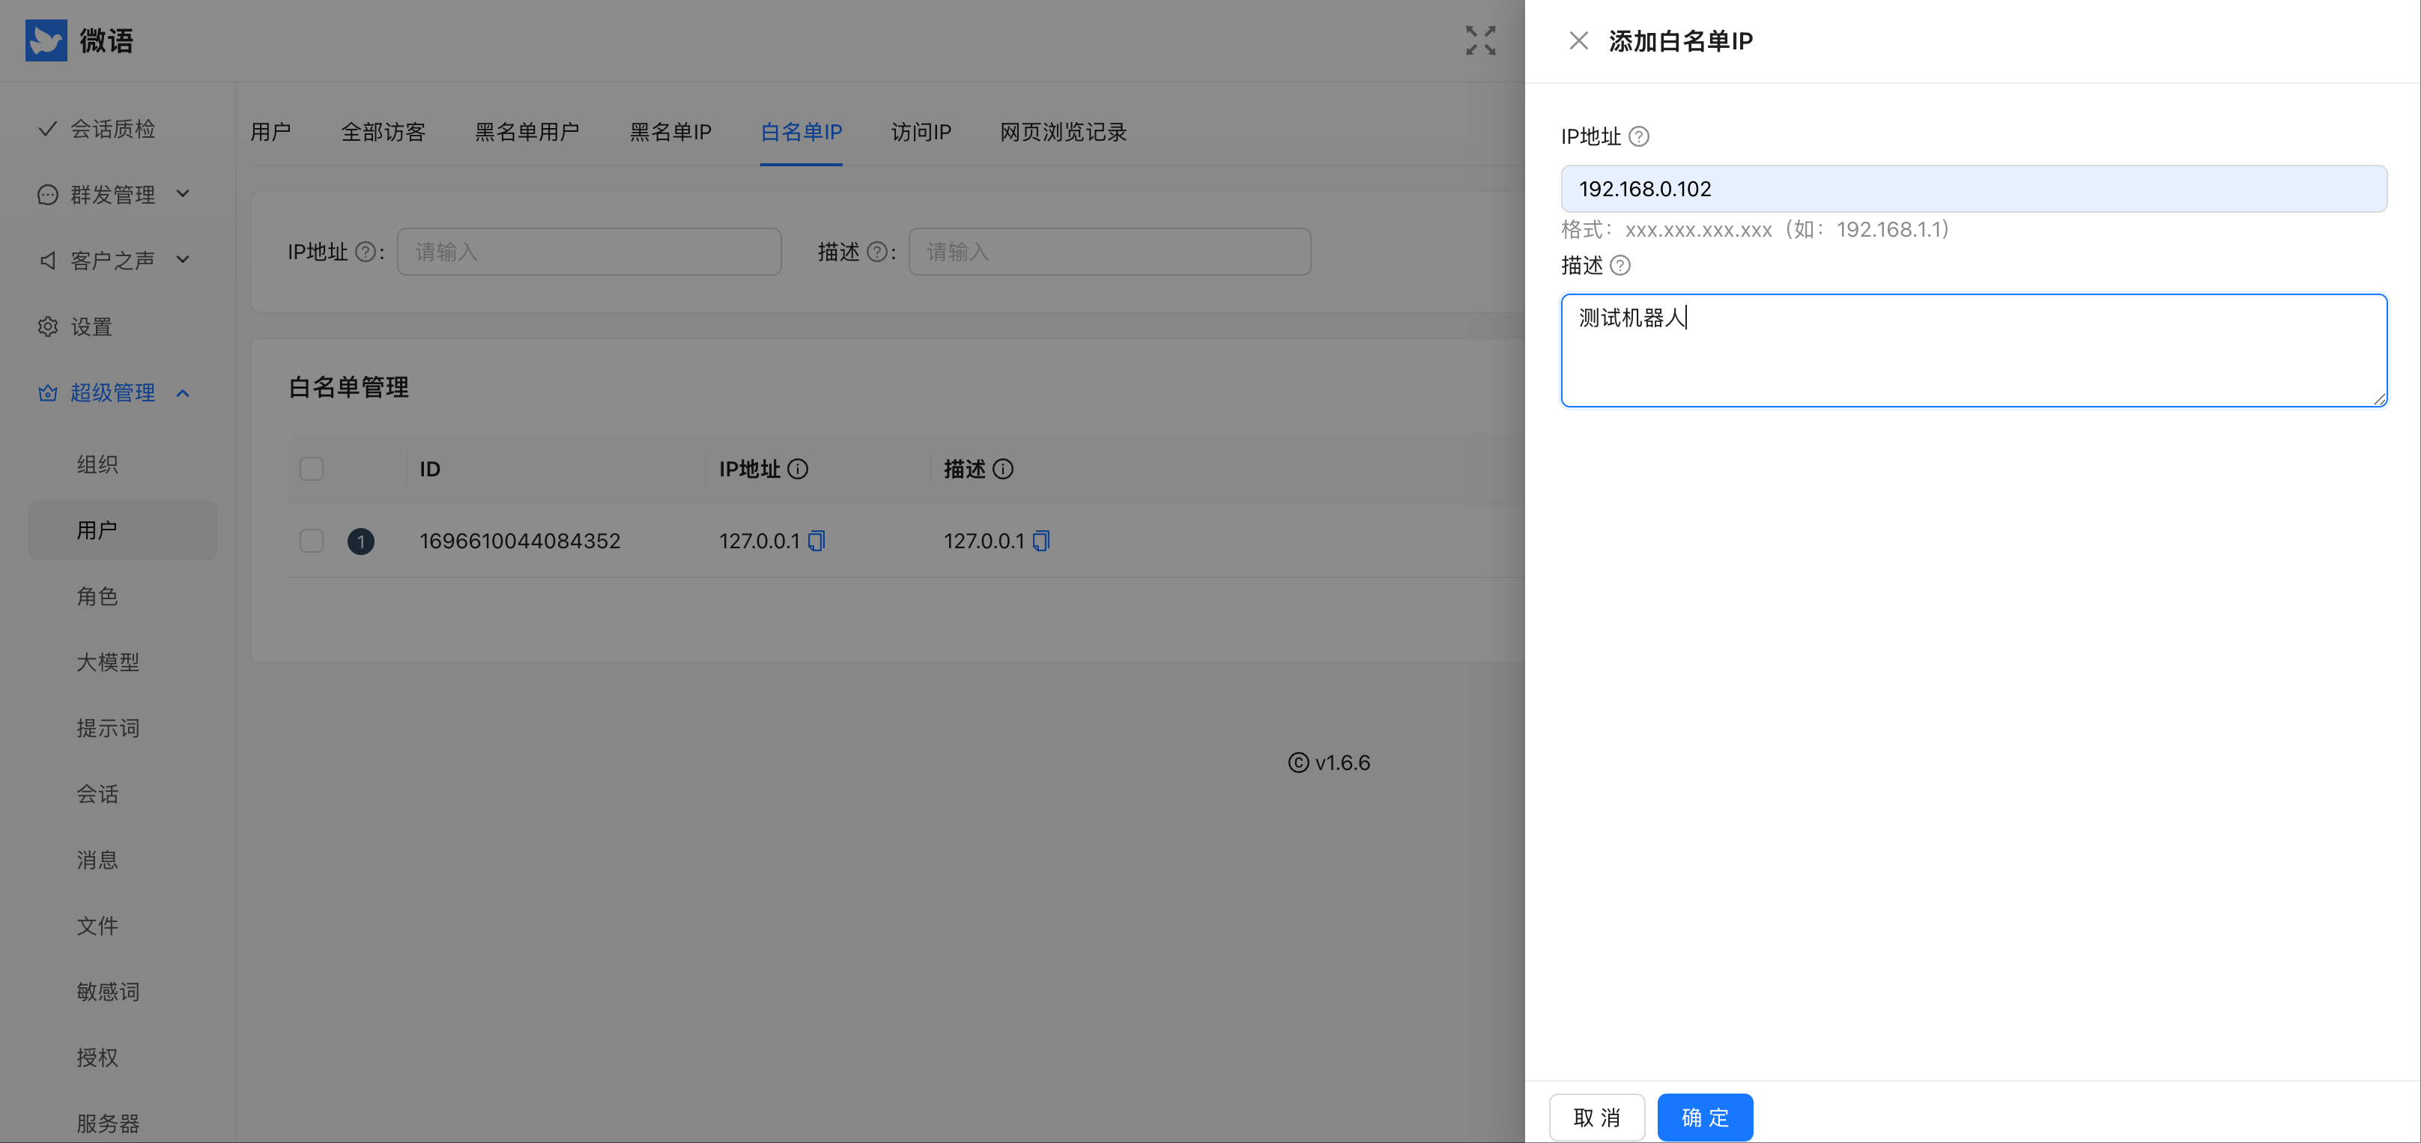
Task: Copy the description text in the 描述 column
Action: pos(1041,541)
